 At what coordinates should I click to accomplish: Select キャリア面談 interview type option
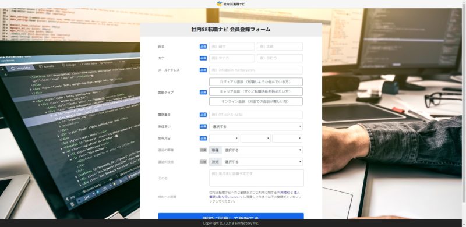256,91
